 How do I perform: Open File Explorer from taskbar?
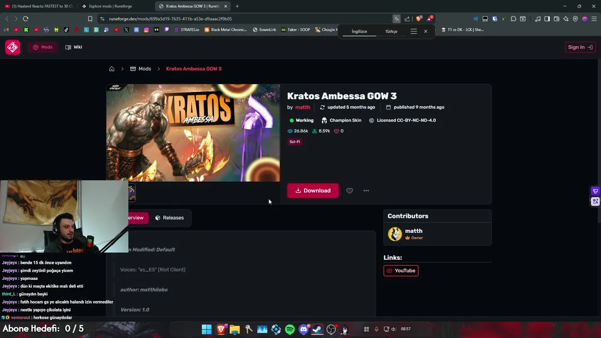coord(234,330)
